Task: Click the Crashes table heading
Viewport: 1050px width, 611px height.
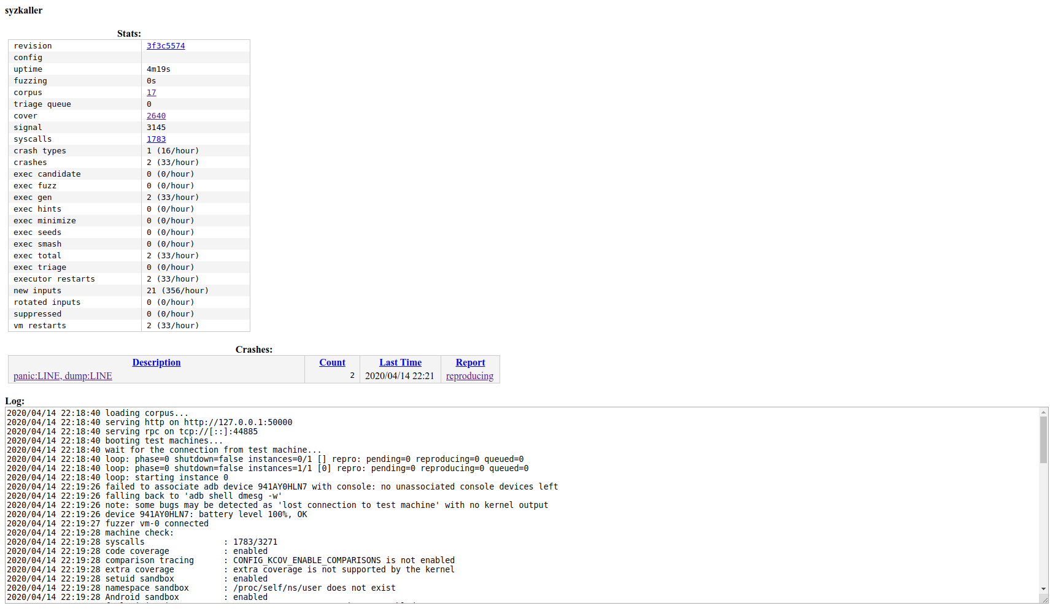Action: pyautogui.click(x=253, y=350)
